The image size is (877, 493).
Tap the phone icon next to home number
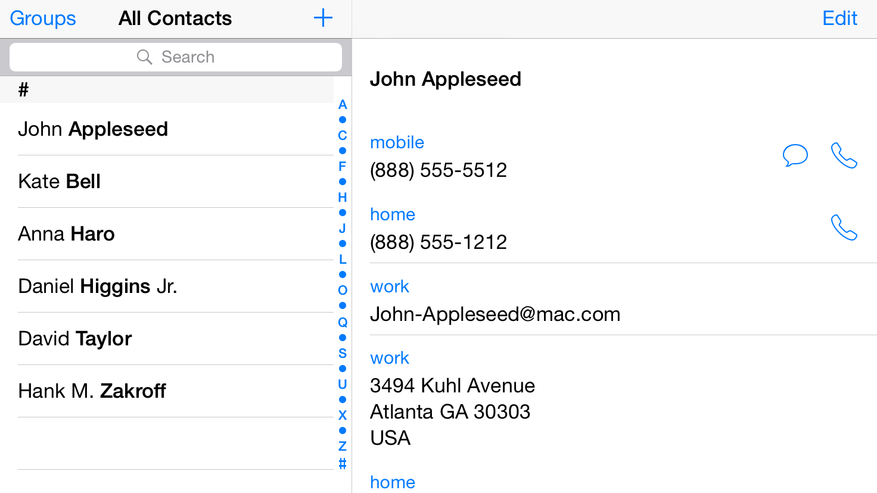(x=844, y=227)
